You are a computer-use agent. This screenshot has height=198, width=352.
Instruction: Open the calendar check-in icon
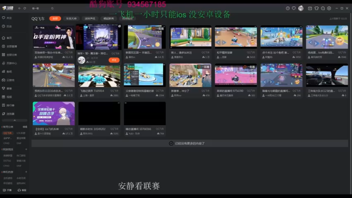click(310, 8)
